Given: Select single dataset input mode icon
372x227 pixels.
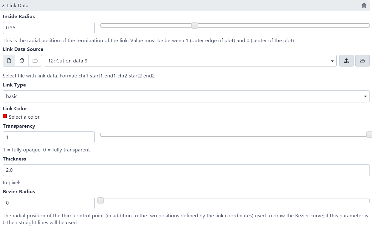Looking at the screenshot, I should click(x=9, y=61).
